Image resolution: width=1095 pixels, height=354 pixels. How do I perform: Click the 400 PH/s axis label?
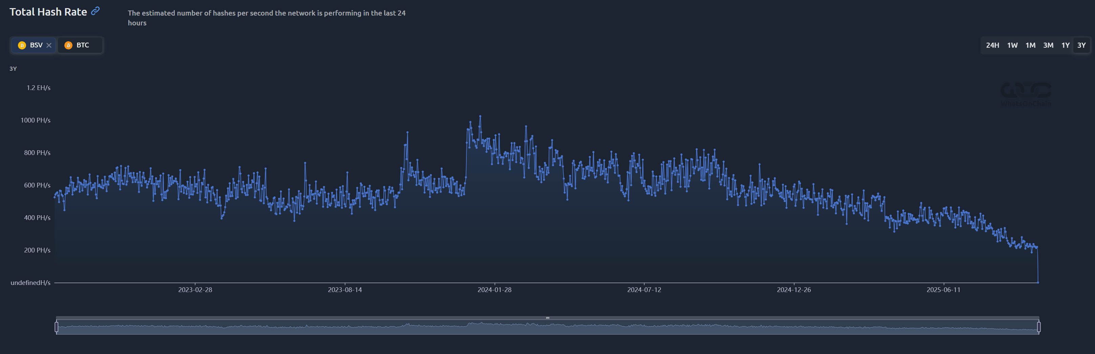(x=37, y=218)
